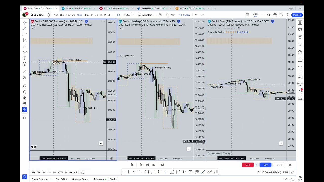Screen dimensions: 324x182
Task: Select the XABCD pattern tool
Action: point(25,40)
